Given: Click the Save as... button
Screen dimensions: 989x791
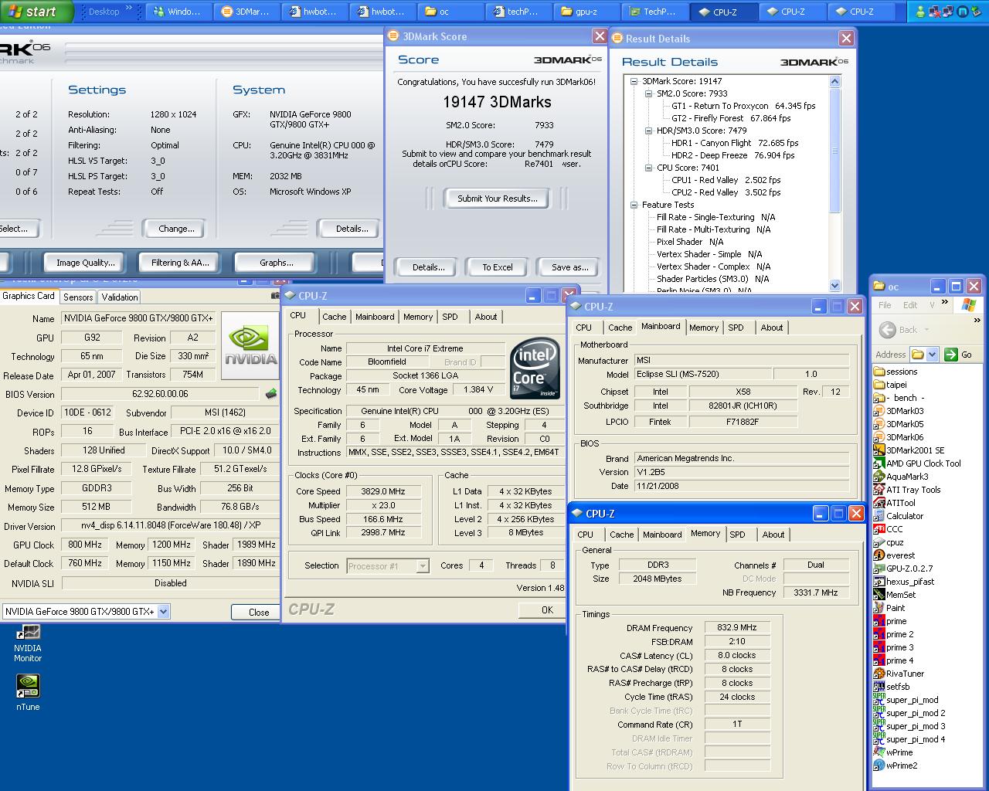Looking at the screenshot, I should tap(569, 267).
